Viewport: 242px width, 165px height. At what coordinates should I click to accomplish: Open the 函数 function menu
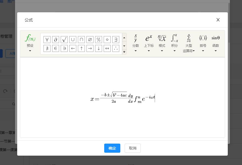216,43
